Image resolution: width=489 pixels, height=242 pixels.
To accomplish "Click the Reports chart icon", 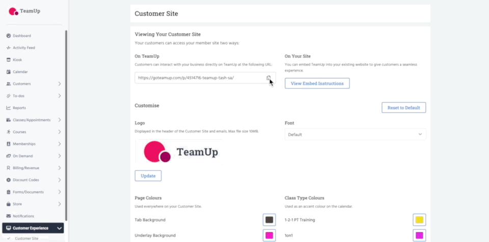I will 9,108.
